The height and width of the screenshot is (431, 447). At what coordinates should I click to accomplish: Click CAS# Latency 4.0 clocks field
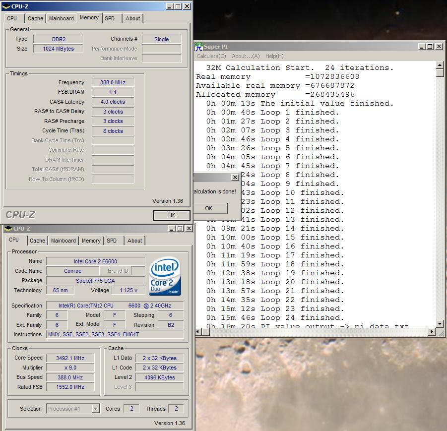coord(113,102)
